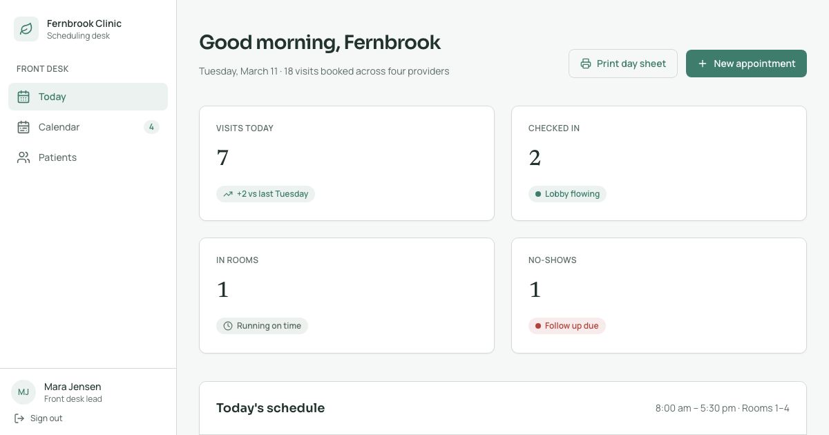Open the Calendar section in sidebar
The width and height of the screenshot is (829, 435).
[x=88, y=127]
